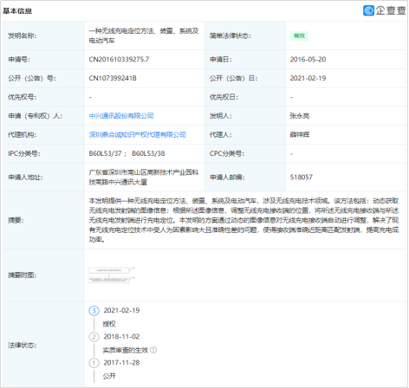Click the 基本信息 section heading
The width and height of the screenshot is (409, 388).
tap(17, 11)
